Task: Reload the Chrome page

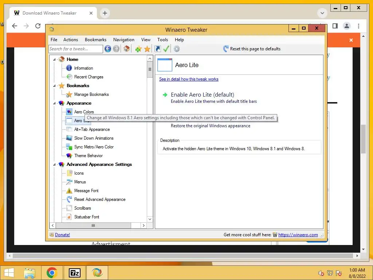Action: 38,26
